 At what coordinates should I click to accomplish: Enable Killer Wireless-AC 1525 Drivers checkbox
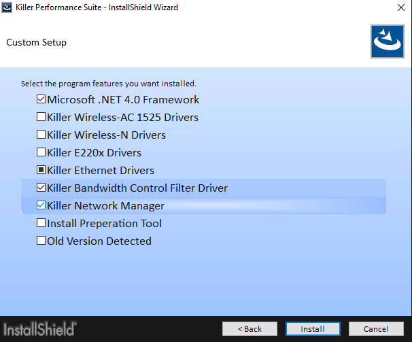41,117
